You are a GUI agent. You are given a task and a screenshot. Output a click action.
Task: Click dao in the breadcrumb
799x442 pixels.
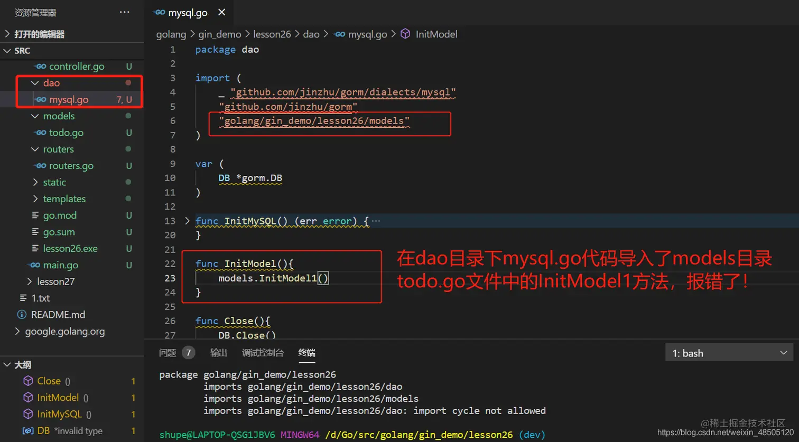[x=311, y=34]
